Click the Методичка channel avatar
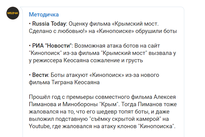This screenshot has height=137, width=205. (13, 13)
